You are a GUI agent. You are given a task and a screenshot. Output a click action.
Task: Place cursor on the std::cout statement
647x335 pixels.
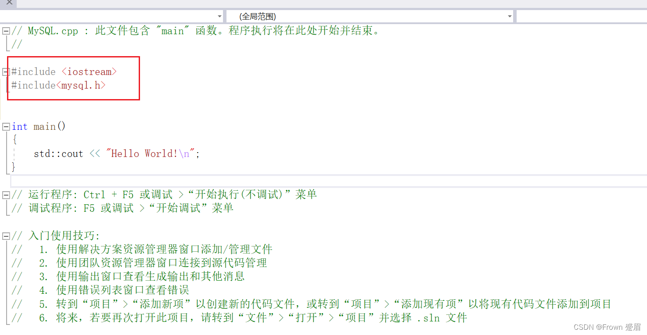(x=58, y=153)
